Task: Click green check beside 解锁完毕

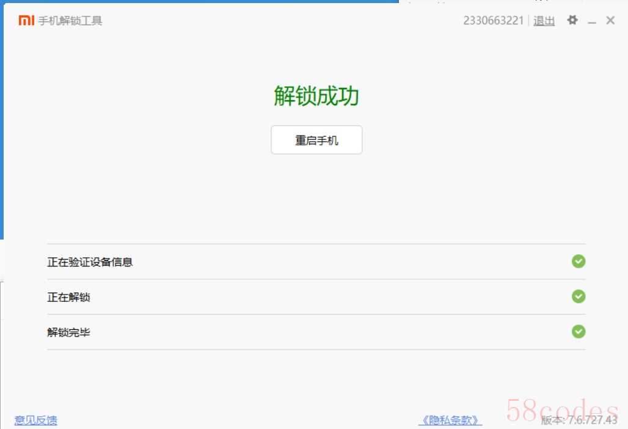Action: coord(579,332)
